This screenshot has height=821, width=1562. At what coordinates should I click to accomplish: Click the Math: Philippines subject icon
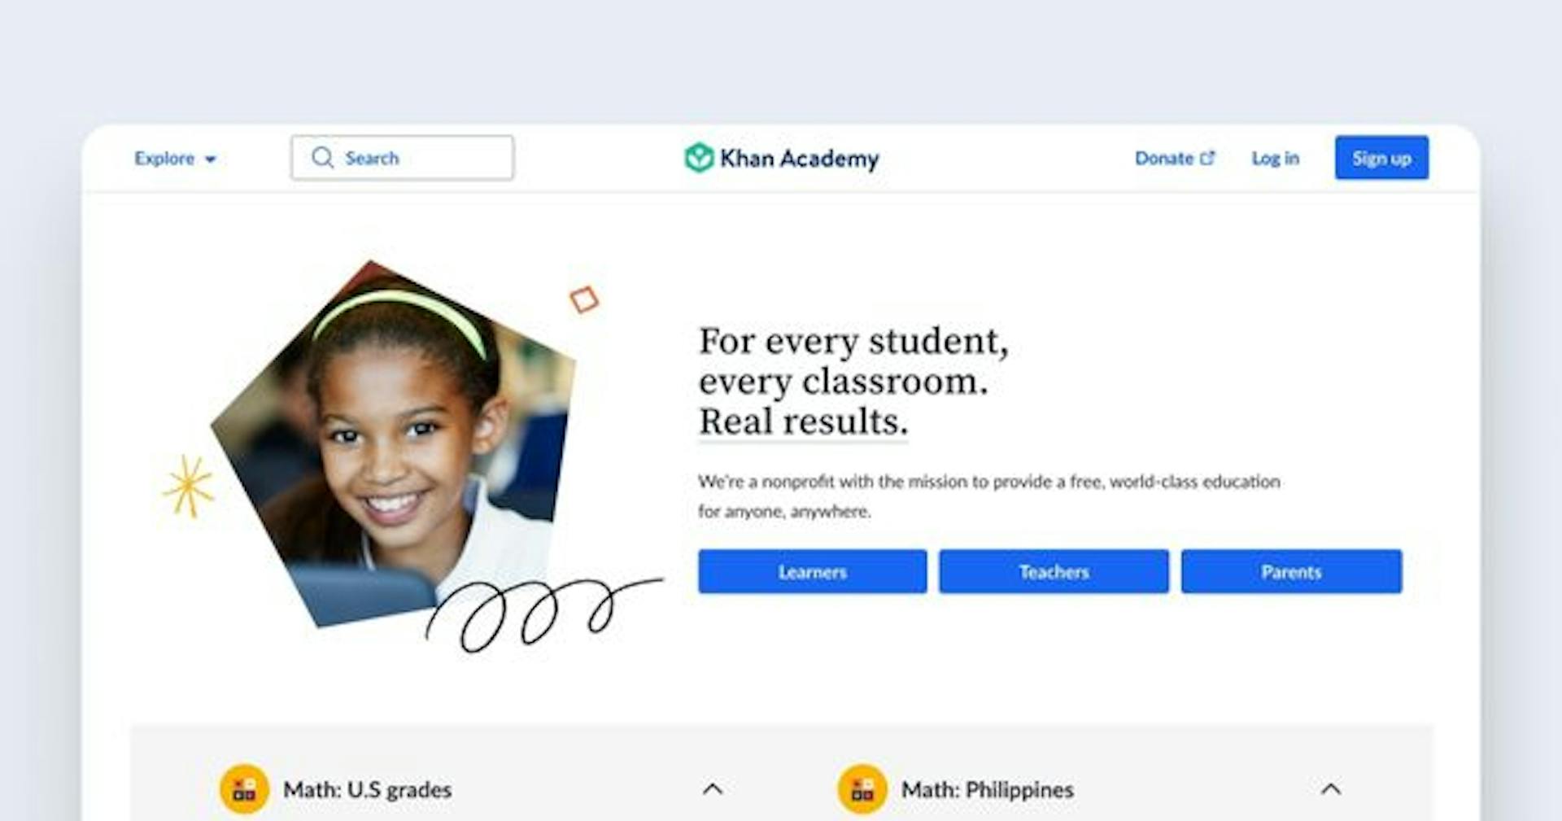click(862, 789)
